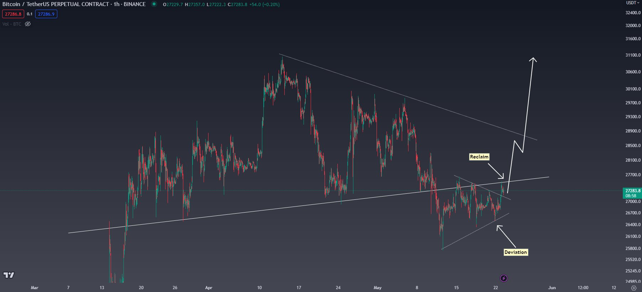
Task: Click the arrow pointing from Reclaim label
Action: (496, 171)
